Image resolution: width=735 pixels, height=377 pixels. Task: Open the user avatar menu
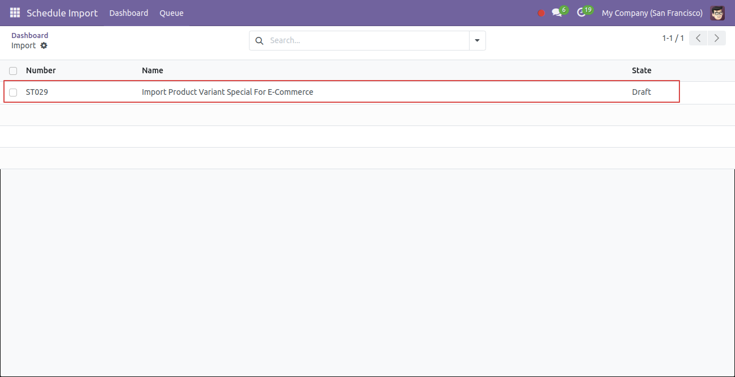[x=717, y=12]
